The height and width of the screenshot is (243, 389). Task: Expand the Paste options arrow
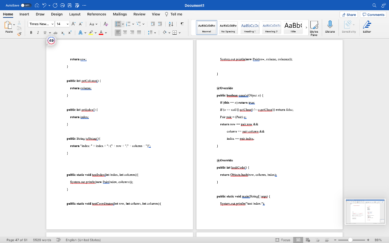pos(14,25)
